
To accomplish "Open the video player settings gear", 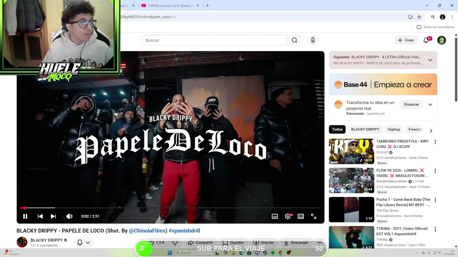I will [288, 216].
